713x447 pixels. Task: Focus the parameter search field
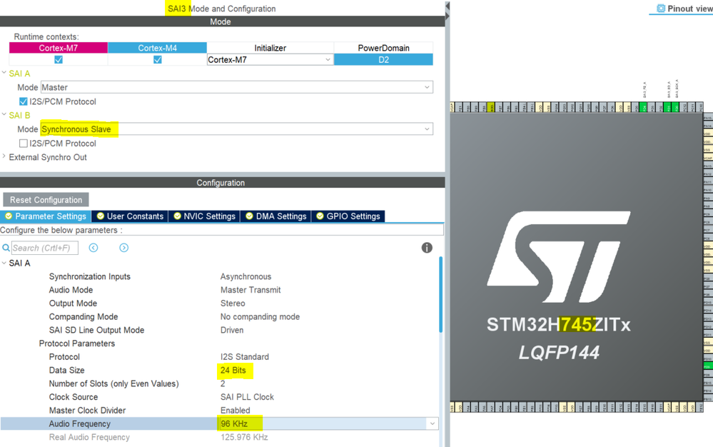[44, 248]
